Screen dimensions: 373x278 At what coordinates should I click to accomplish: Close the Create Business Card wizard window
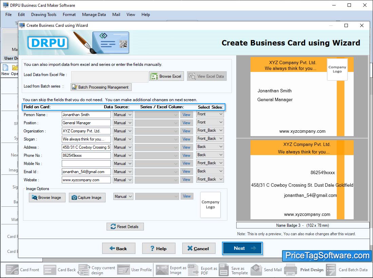pos(361,25)
